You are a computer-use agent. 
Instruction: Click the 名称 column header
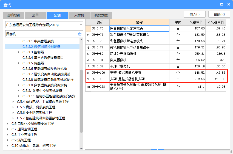[x=139, y=22]
